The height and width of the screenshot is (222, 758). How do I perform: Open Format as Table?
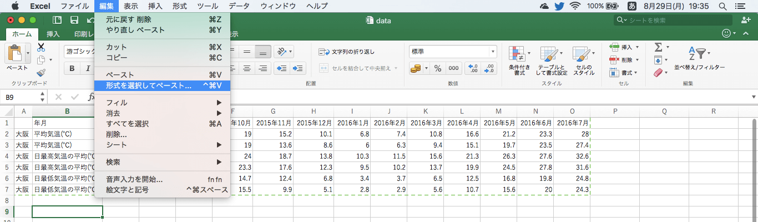551,60
